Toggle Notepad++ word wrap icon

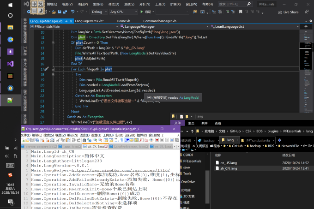pyautogui.click(x=117, y=140)
